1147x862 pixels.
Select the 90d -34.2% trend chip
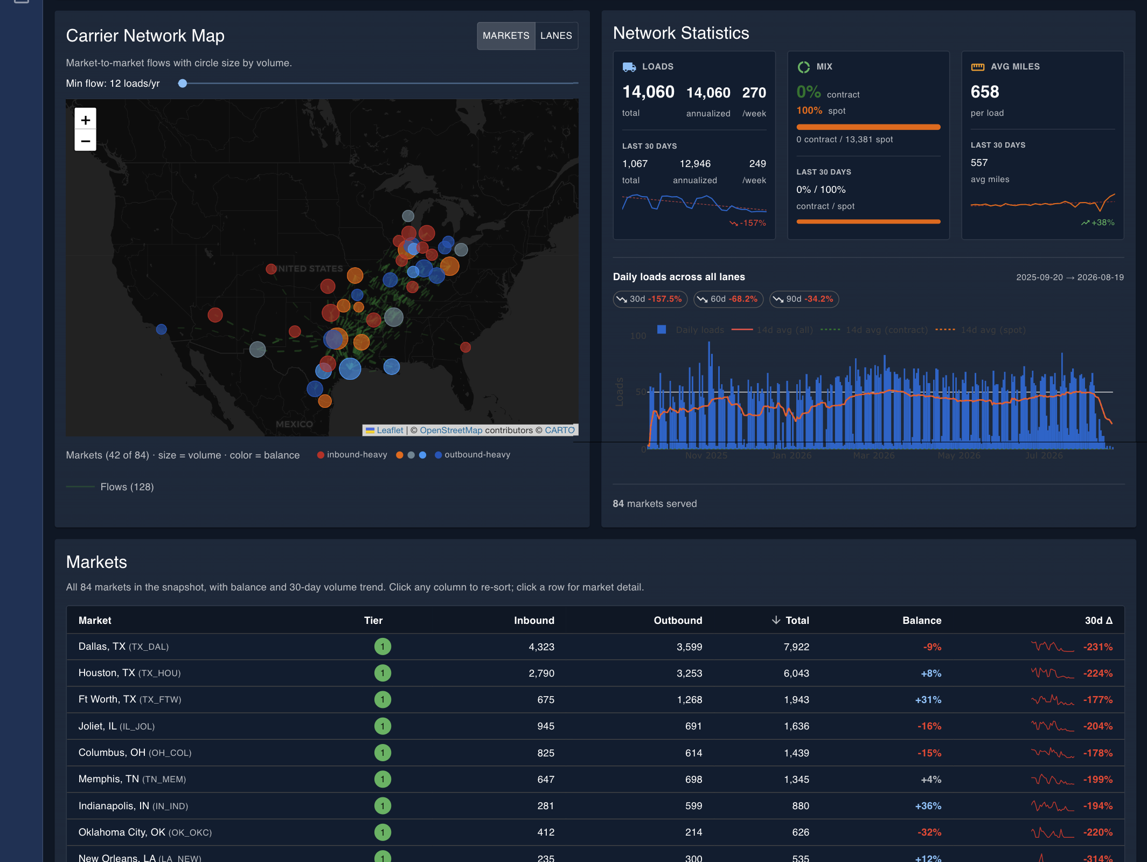tap(804, 299)
